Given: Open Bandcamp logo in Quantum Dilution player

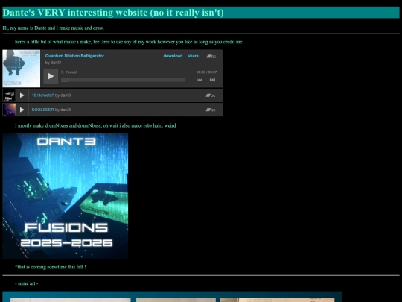Looking at the screenshot, I should [x=211, y=56].
